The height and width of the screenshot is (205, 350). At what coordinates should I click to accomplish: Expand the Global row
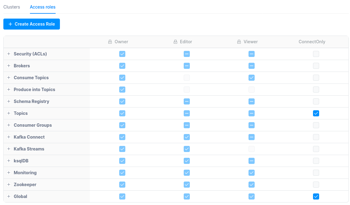[x=9, y=196]
